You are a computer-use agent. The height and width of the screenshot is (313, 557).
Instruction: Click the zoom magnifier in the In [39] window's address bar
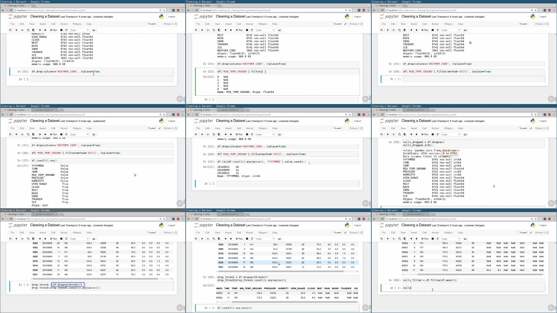(x=532, y=219)
